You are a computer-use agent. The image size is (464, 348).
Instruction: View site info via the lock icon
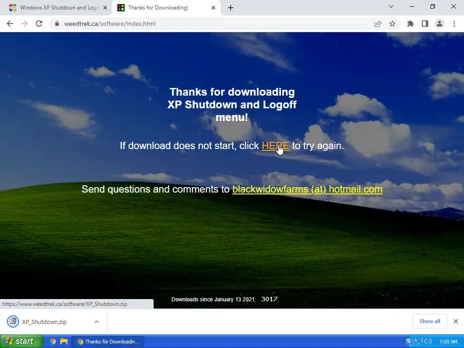point(57,24)
